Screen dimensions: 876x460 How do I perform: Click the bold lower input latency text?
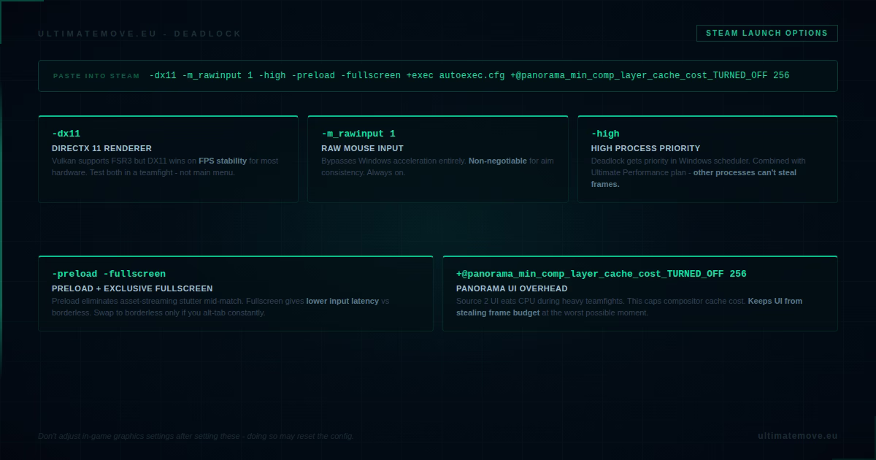[342, 301]
